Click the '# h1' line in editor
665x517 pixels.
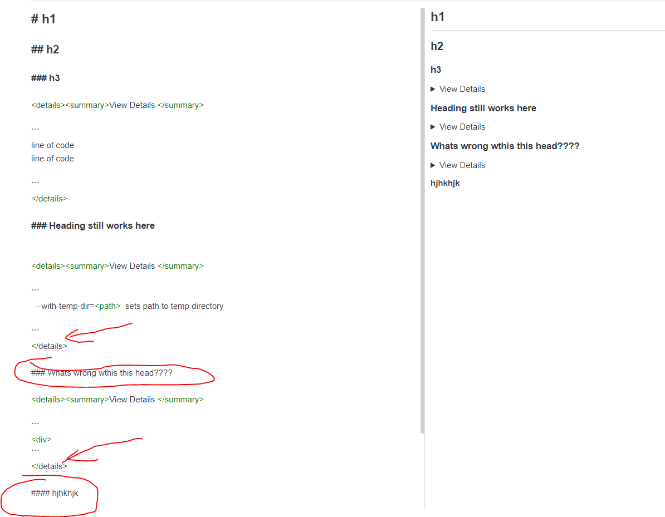tap(43, 19)
